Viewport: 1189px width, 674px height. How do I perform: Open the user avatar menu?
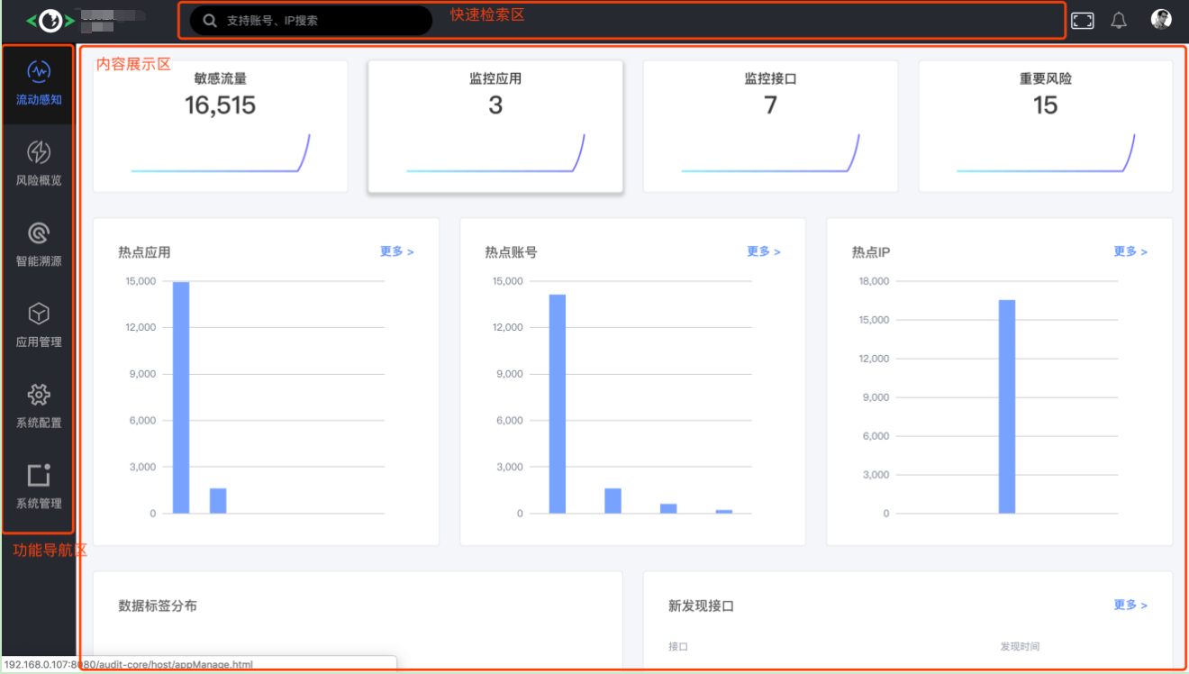click(1161, 20)
